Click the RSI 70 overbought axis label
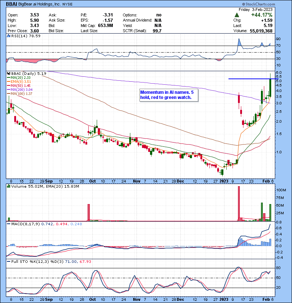292x303 pixels. tap(278, 46)
